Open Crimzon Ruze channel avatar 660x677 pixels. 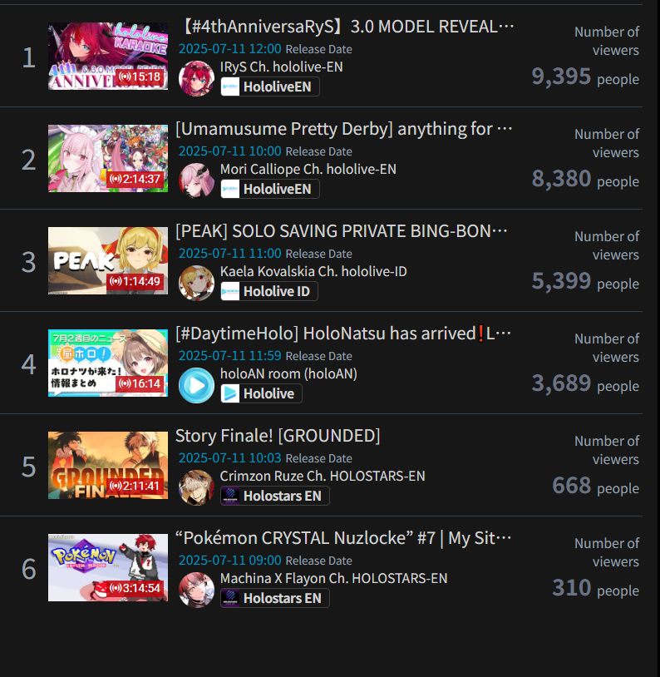click(x=196, y=487)
